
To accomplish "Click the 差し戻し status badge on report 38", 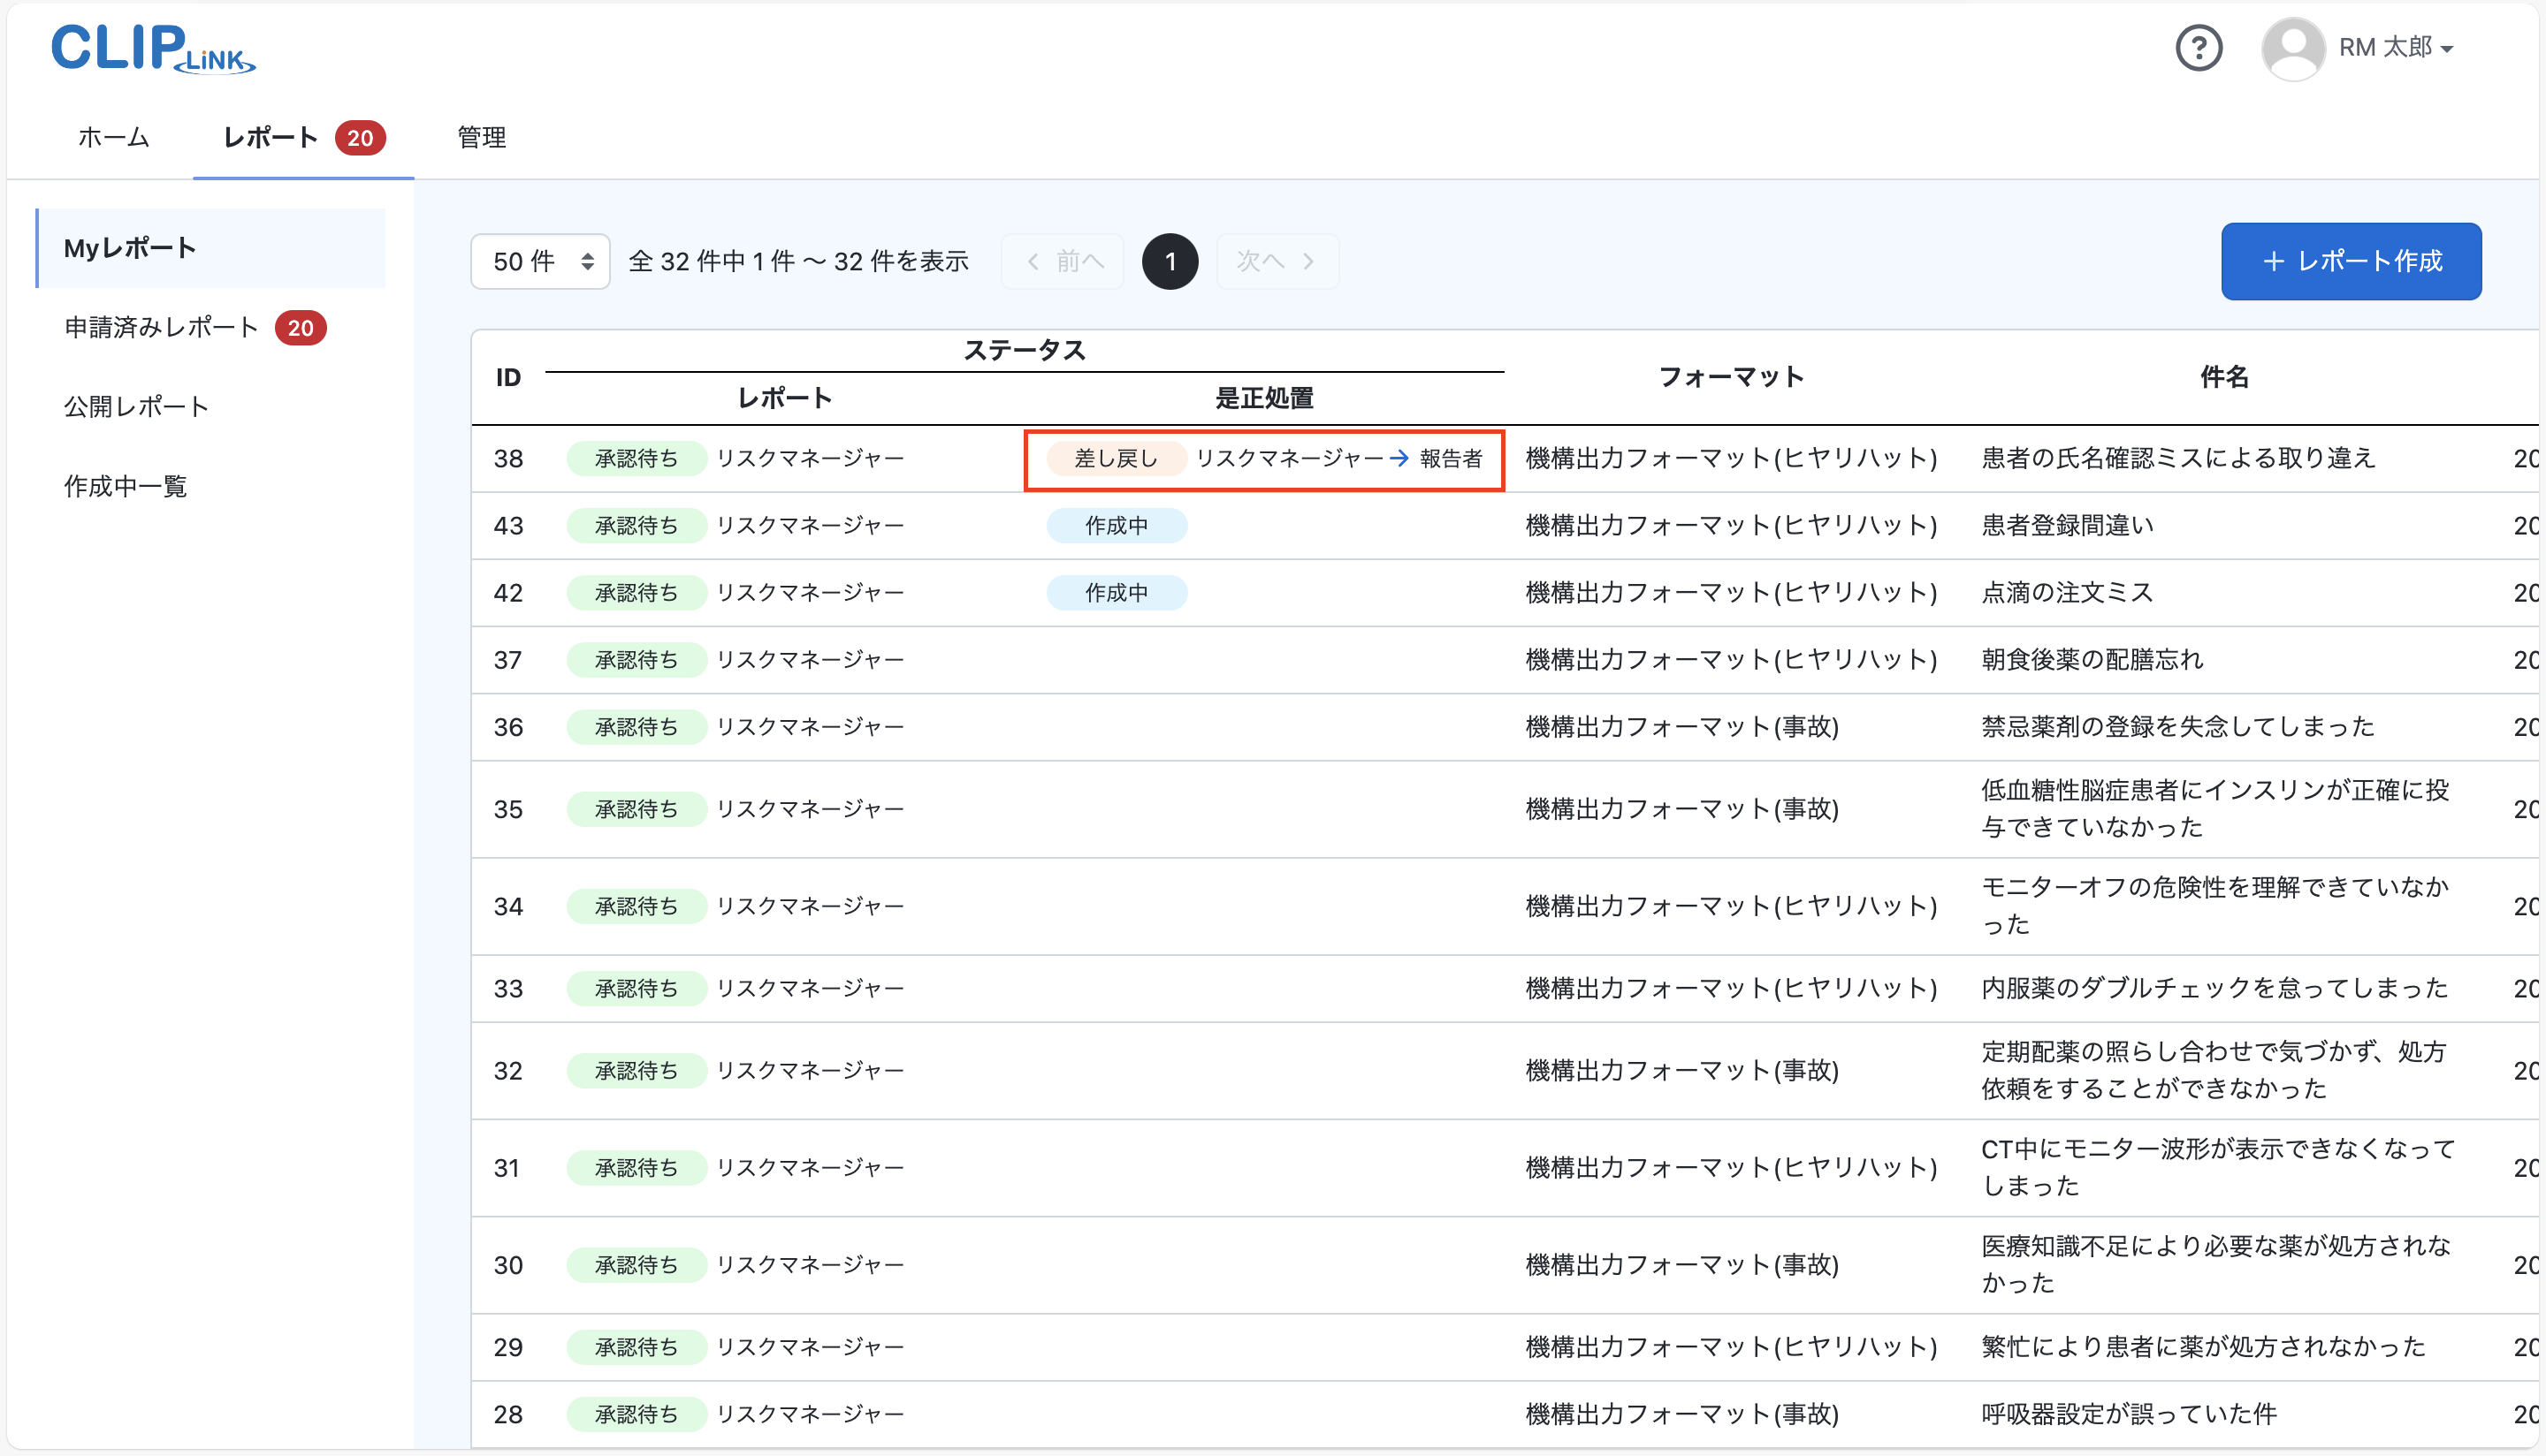I will coord(1116,459).
